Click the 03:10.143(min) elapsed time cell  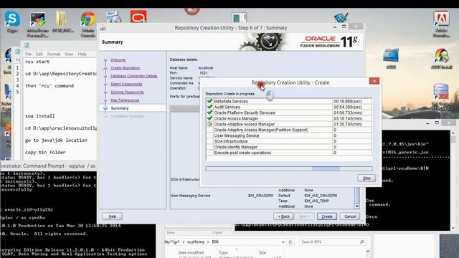tap(352, 118)
